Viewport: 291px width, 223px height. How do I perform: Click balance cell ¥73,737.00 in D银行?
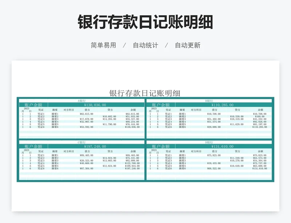coord(259,163)
